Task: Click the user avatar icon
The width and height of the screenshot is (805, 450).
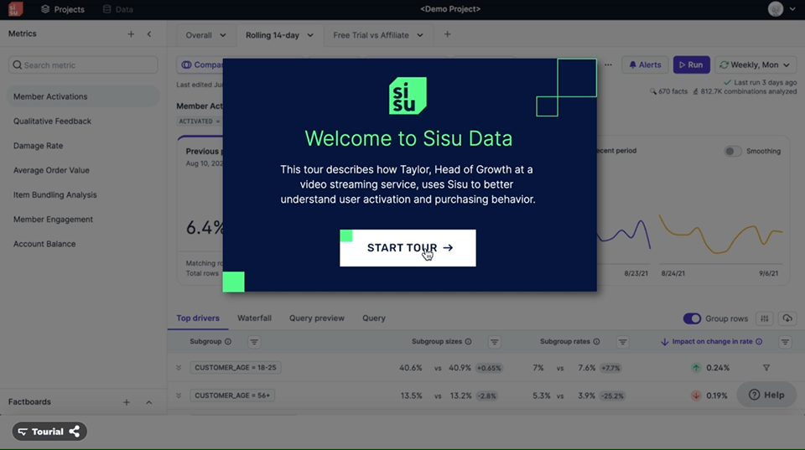Action: tap(775, 8)
